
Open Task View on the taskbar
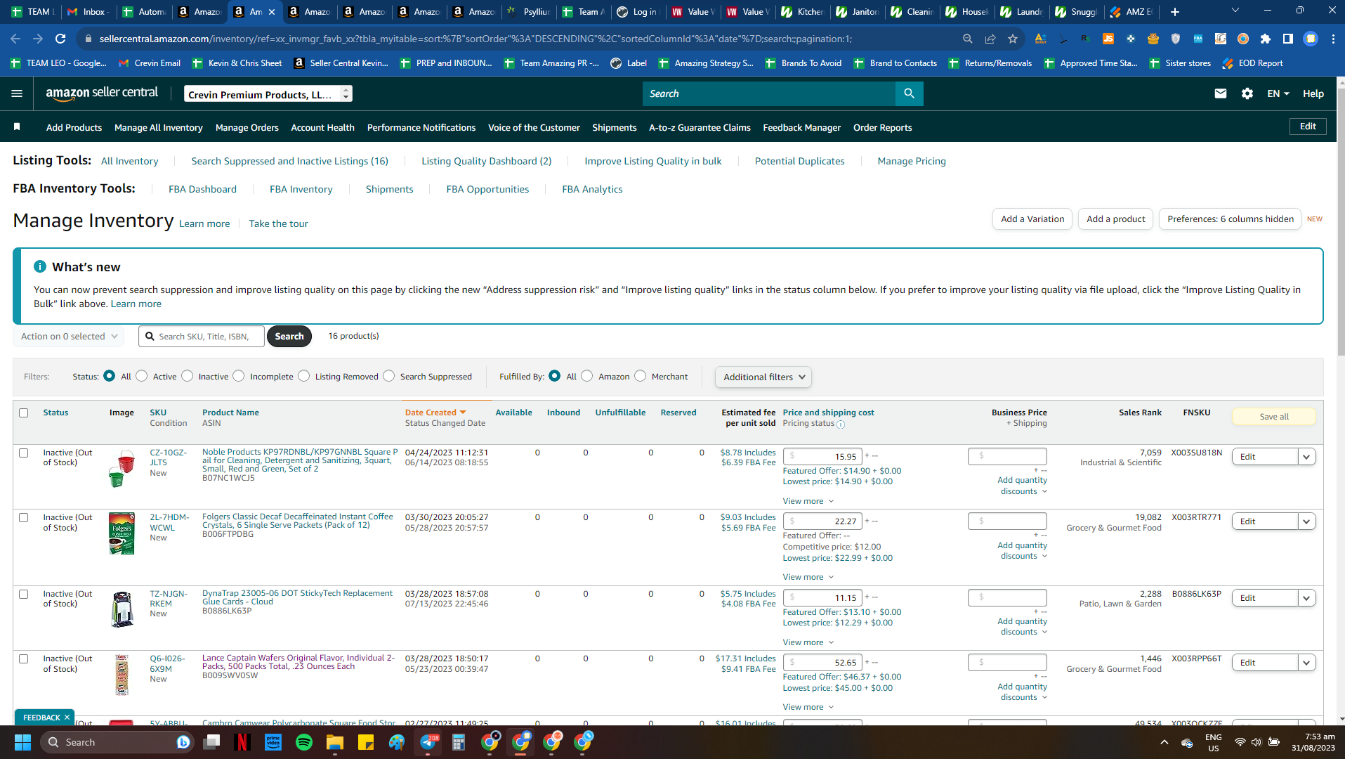(211, 742)
